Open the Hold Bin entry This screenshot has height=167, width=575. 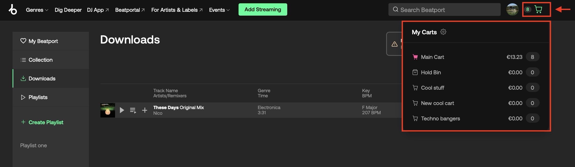click(x=476, y=72)
